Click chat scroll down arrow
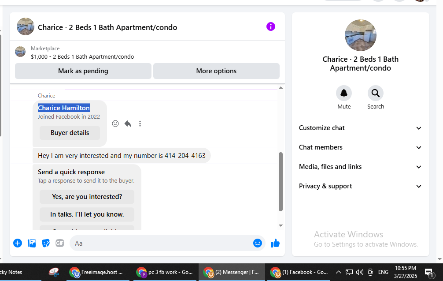Viewport: 443px width, 281px height. coord(281,225)
